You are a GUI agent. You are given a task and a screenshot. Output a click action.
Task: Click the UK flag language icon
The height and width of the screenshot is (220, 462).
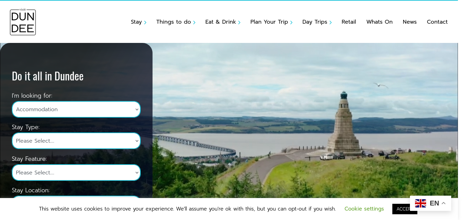click(420, 203)
